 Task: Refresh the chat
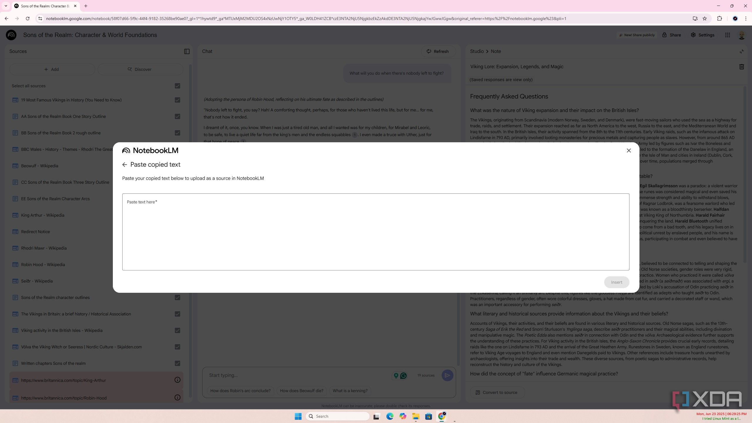438,51
